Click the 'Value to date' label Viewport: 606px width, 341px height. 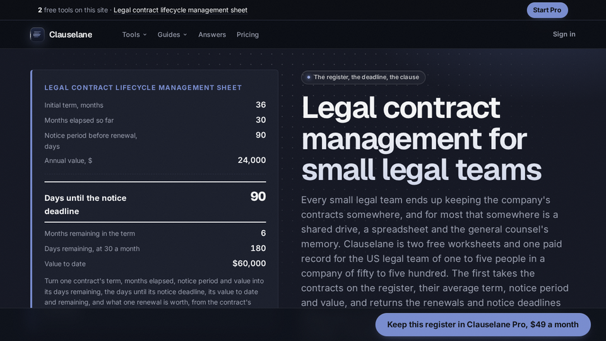pyautogui.click(x=65, y=264)
